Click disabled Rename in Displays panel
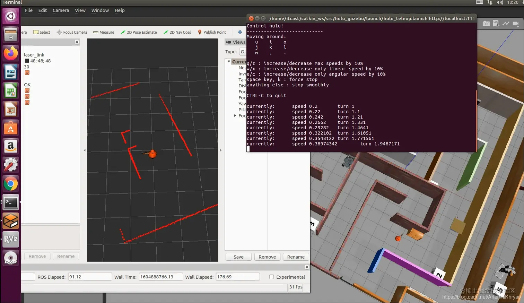Screen dimensions: 524x303 (66, 256)
